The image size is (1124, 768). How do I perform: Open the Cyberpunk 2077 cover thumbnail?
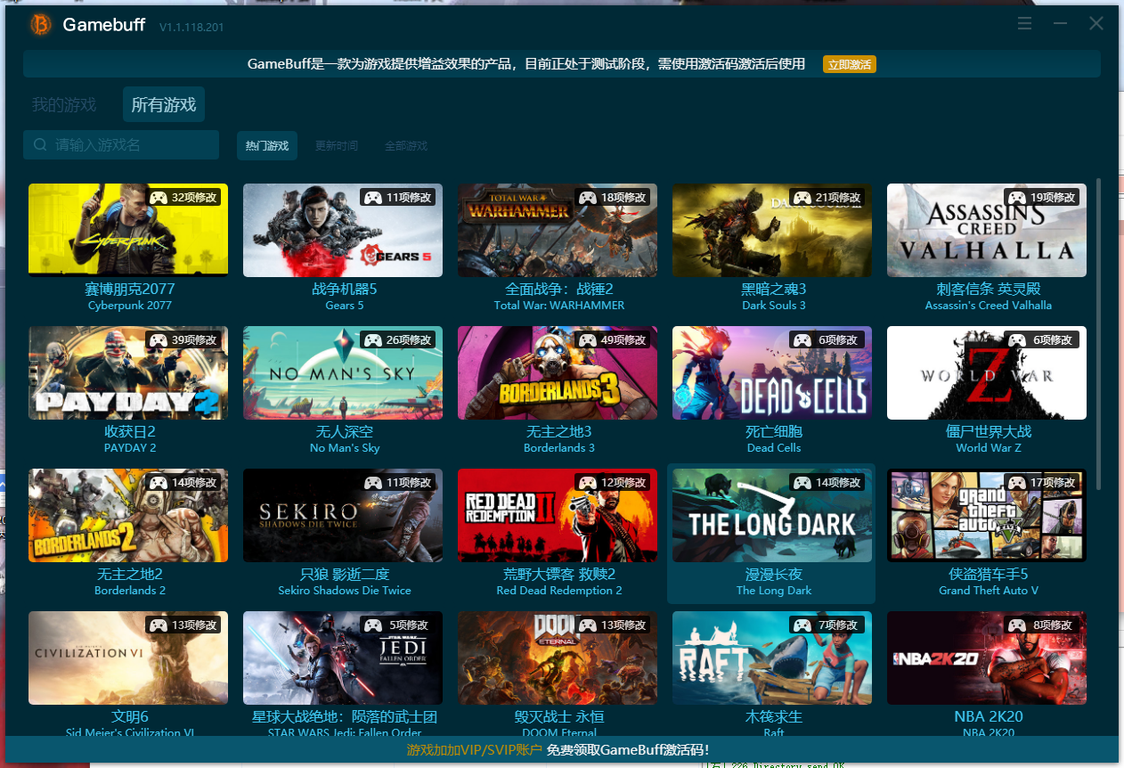coord(128,230)
